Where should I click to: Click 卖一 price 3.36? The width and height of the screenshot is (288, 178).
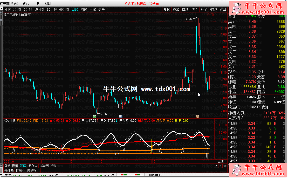click(252, 41)
